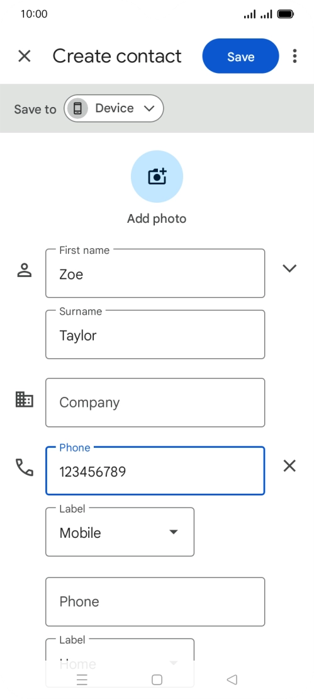Select the Surname field with Taylor
Viewport: 314px width, 699px height.
pos(155,334)
